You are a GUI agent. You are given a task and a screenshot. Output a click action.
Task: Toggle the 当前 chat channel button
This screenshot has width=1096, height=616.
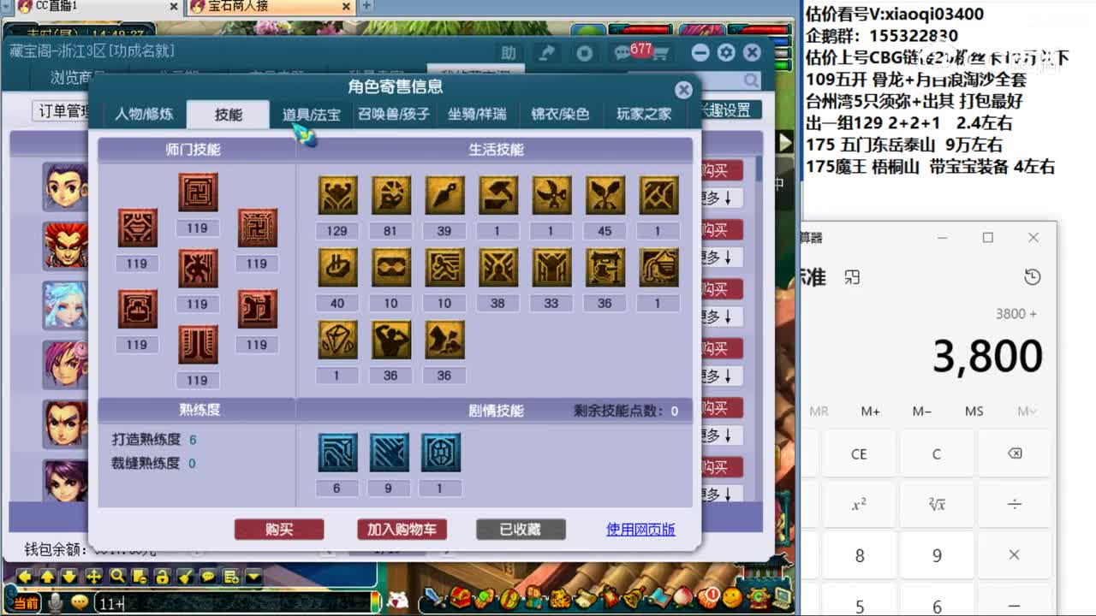[x=26, y=603]
